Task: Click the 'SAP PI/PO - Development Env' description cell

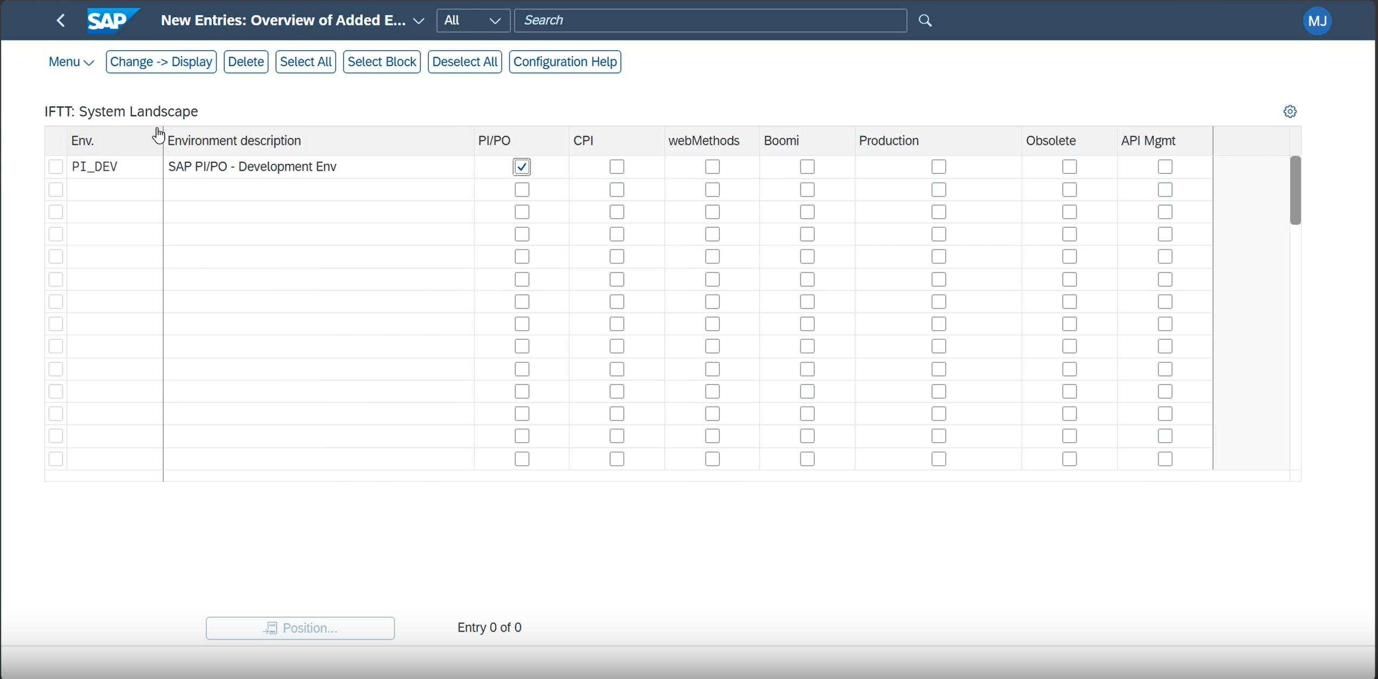Action: (318, 167)
